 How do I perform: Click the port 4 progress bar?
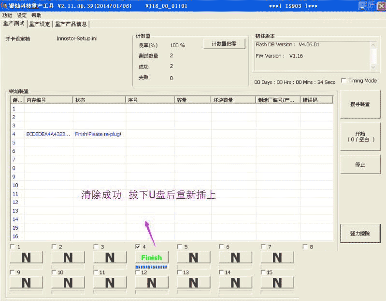(x=152, y=267)
